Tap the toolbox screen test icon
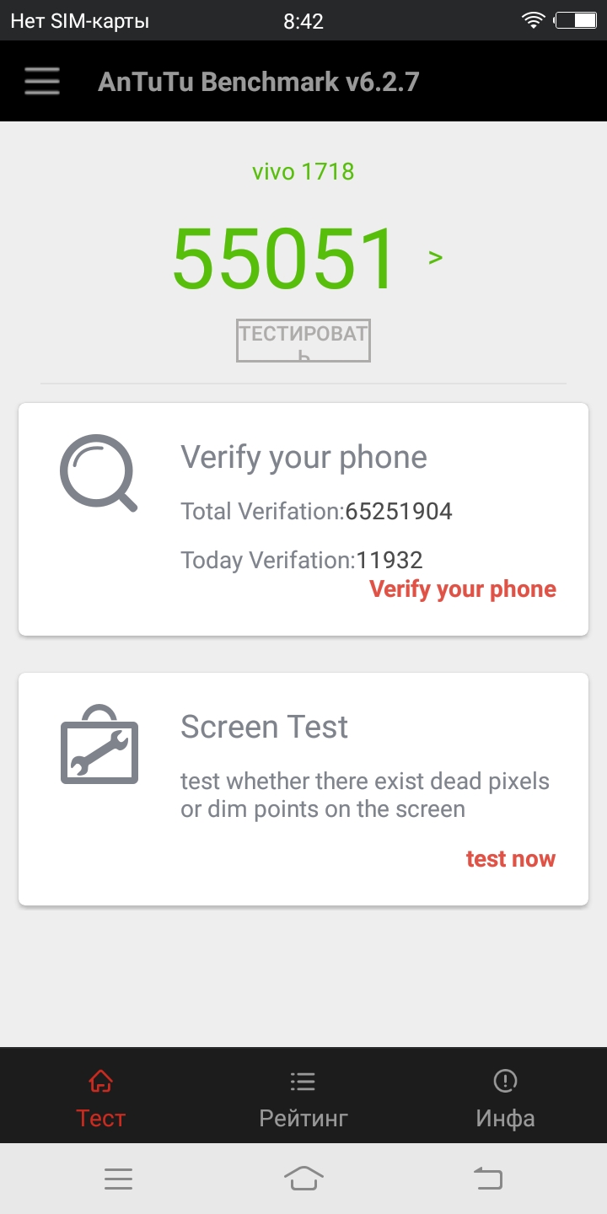This screenshot has width=607, height=1214. (99, 744)
